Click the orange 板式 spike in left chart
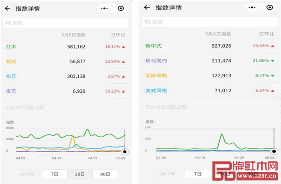Viewport: 281px width, 184px height. [x=73, y=137]
